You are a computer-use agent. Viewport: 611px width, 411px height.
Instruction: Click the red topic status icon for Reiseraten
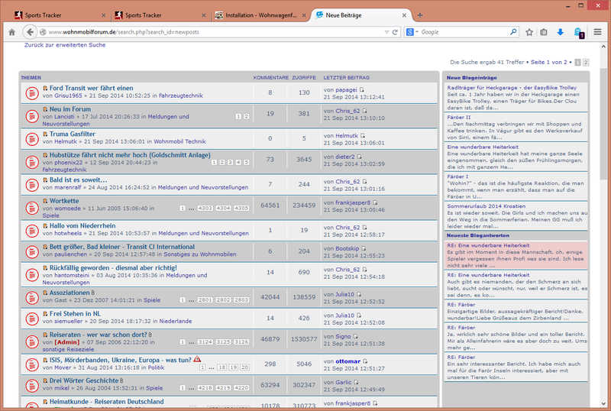tap(31, 341)
